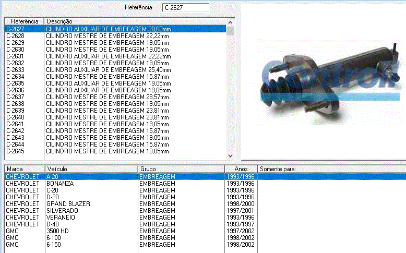
Task: Click the Marca column header
Action: (25, 169)
